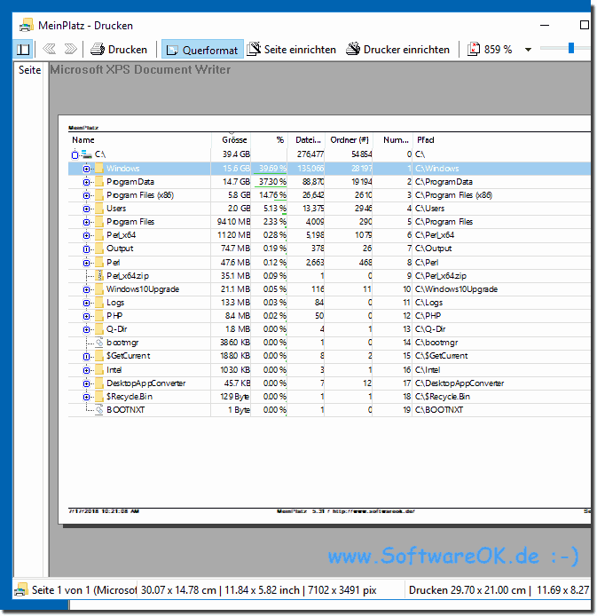Click the Name column header
The width and height of the screenshot is (597, 616).
(x=82, y=140)
